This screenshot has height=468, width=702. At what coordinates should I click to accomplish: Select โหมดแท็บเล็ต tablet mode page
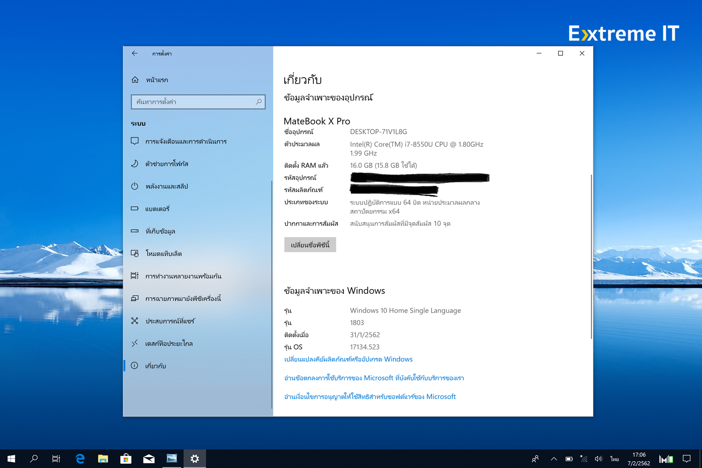click(x=163, y=254)
